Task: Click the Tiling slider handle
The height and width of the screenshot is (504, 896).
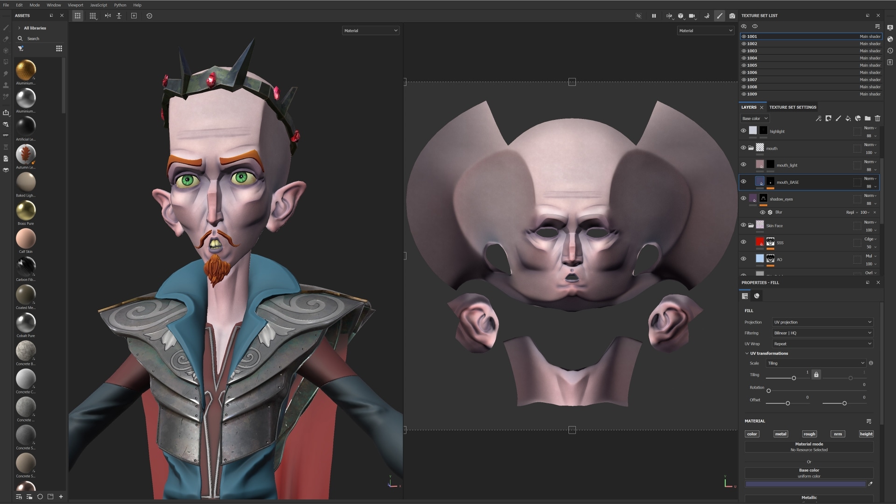Action: [794, 378]
